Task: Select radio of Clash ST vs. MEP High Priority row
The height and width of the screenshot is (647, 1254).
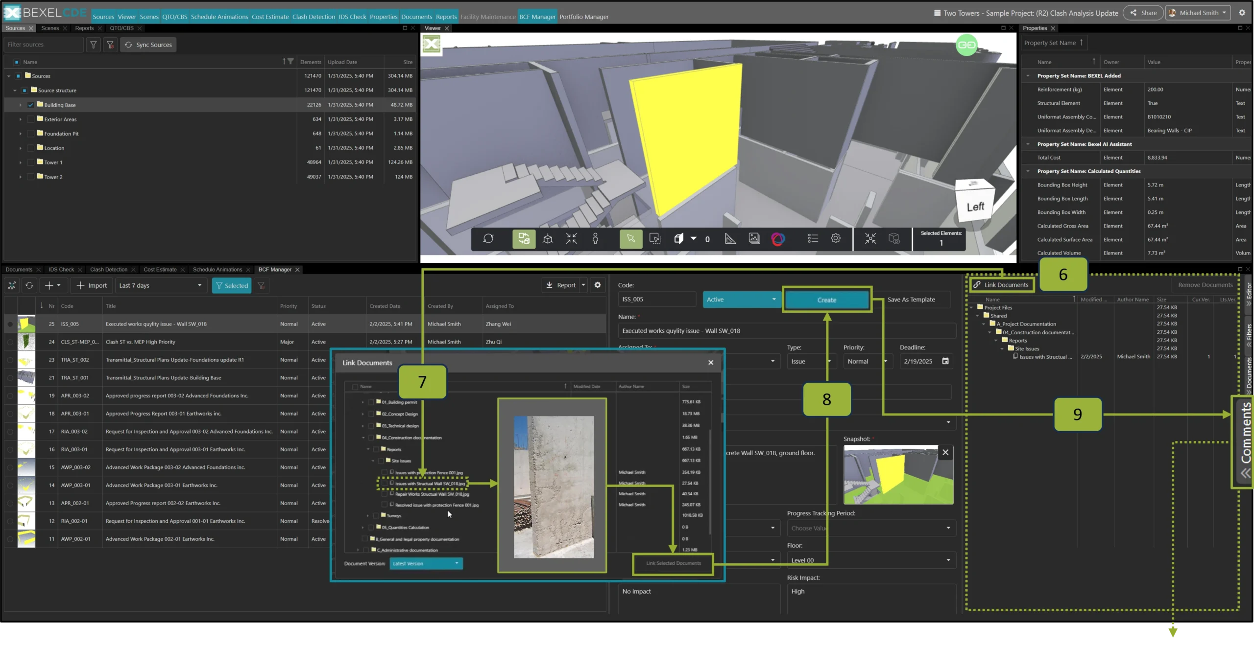Action: point(10,342)
